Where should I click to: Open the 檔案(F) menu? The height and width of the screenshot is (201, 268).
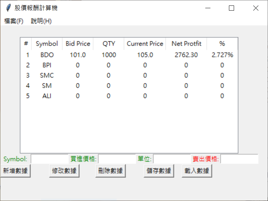tap(14, 21)
